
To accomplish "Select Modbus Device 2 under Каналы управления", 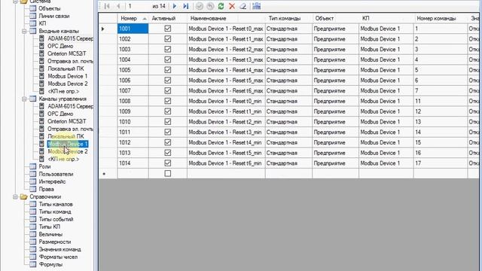I will pos(68,151).
